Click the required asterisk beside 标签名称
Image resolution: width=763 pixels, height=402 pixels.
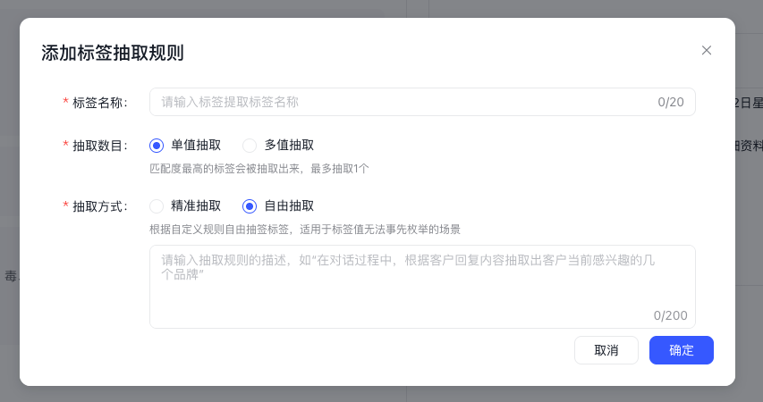(65, 103)
